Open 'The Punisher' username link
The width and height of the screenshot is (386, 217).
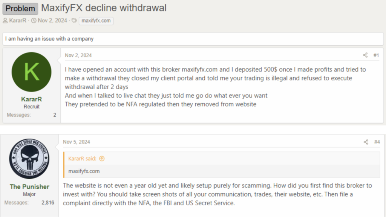click(29, 186)
